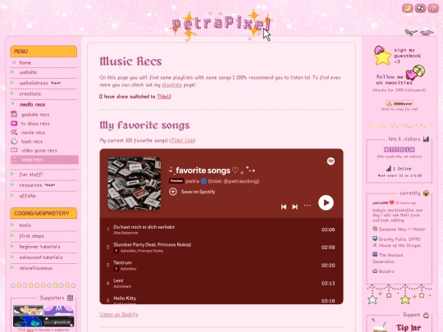Skip to the next track
Image resolution: width=443 pixels, height=332 pixels.
tap(295, 207)
